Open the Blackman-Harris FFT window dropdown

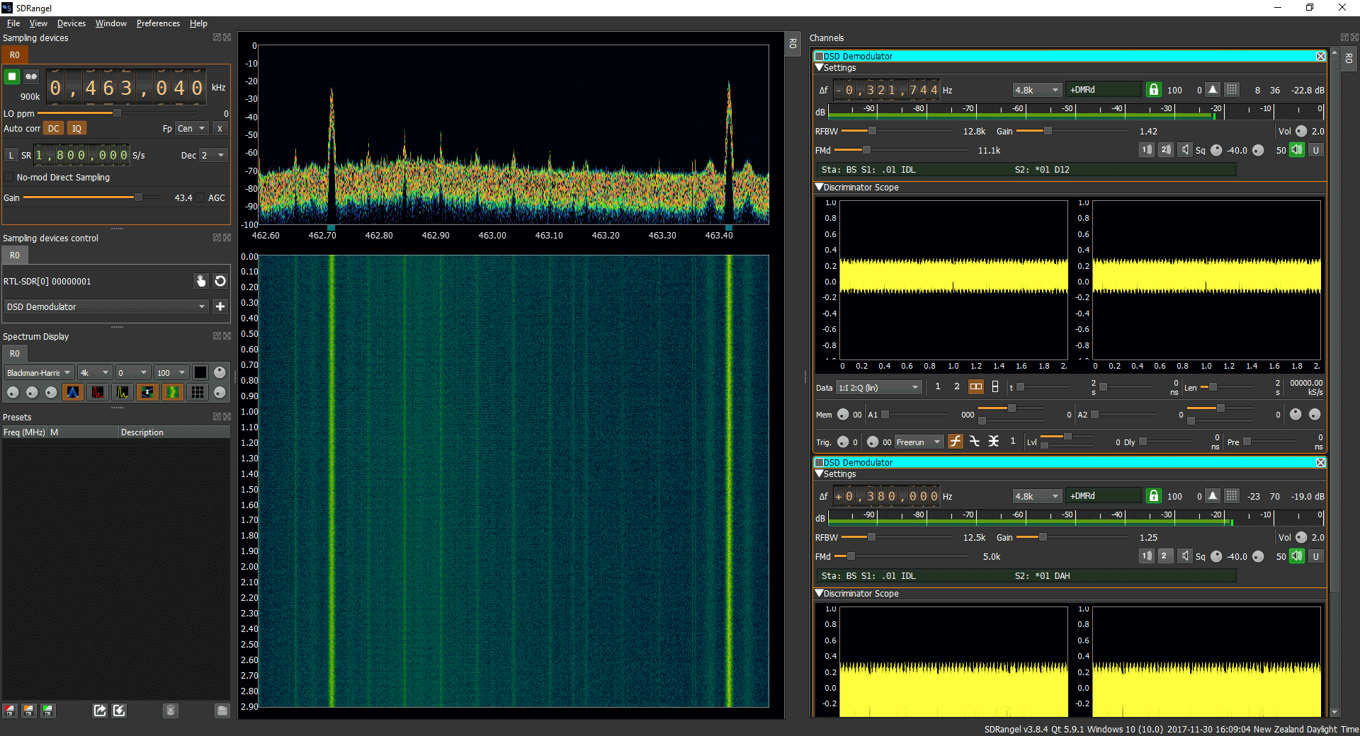[x=39, y=373]
